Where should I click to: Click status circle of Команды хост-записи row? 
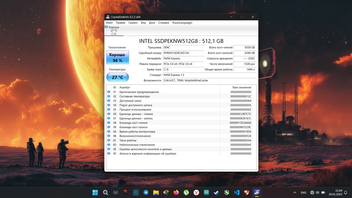[x=109, y=127]
